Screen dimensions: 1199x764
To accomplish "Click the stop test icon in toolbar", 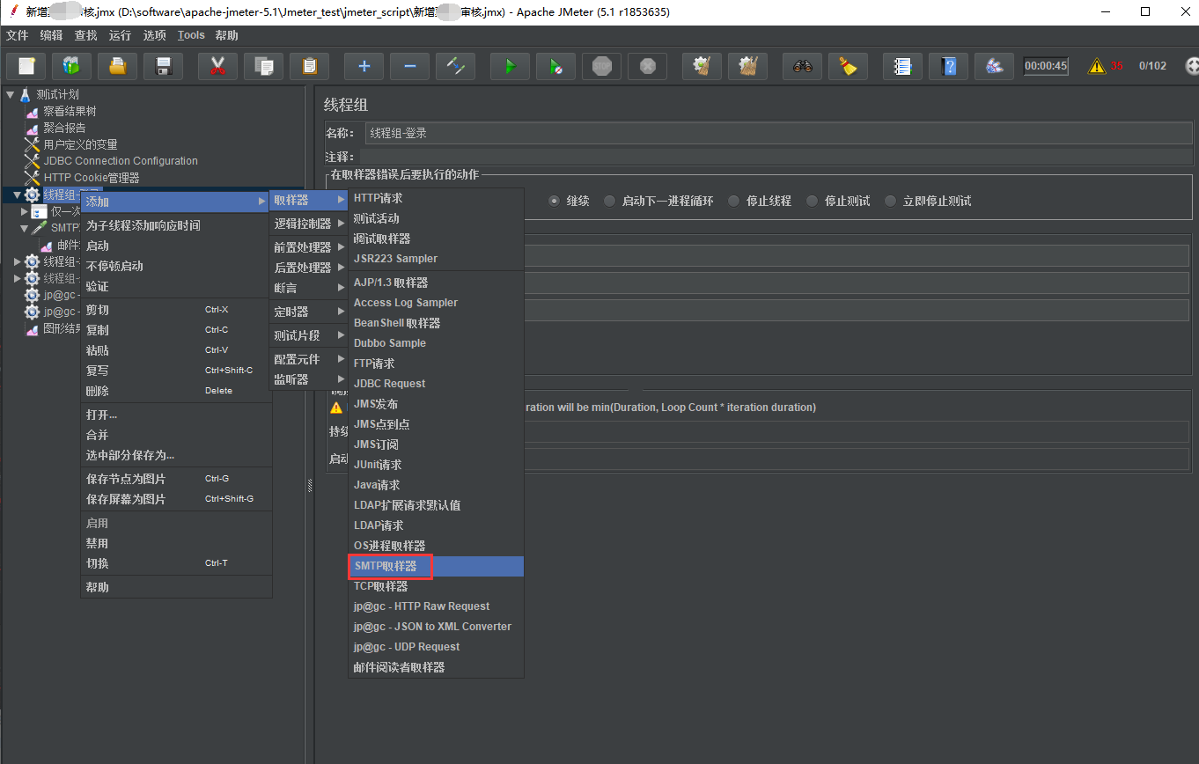I will (x=601, y=66).
